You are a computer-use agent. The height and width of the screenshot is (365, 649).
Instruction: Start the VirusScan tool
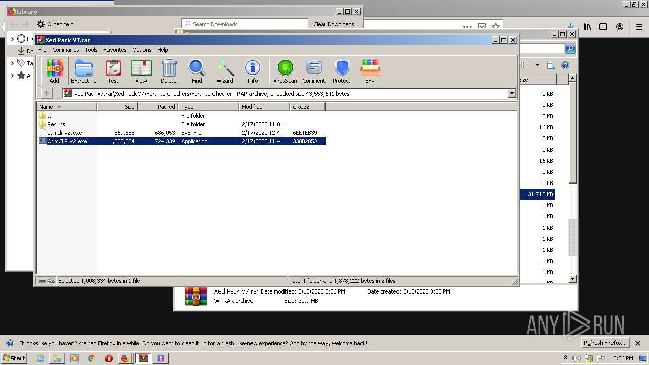tap(285, 71)
